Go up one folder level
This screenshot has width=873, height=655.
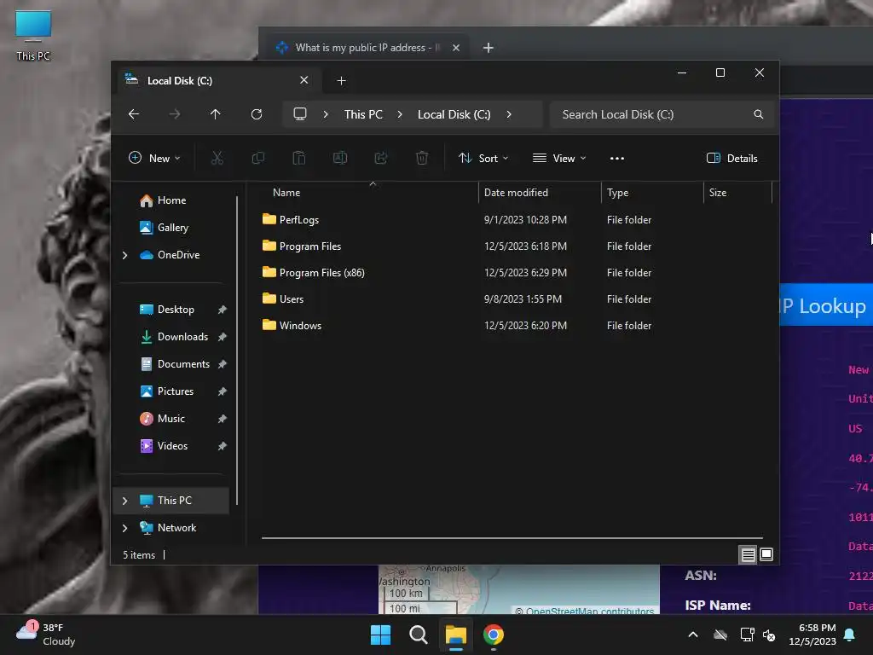(216, 114)
